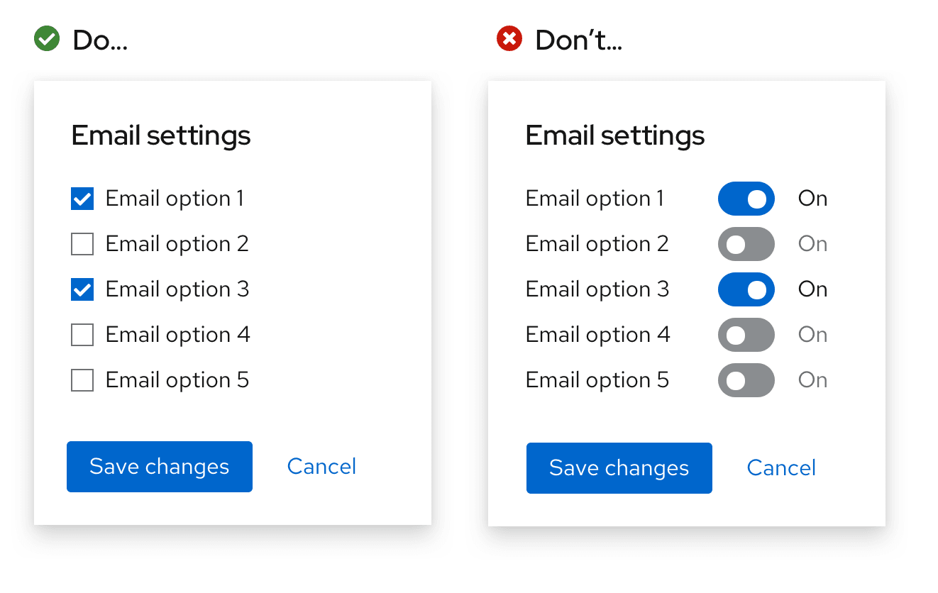Tick the Email option 4 checkbox
The width and height of the screenshot is (938, 593).
point(83,336)
